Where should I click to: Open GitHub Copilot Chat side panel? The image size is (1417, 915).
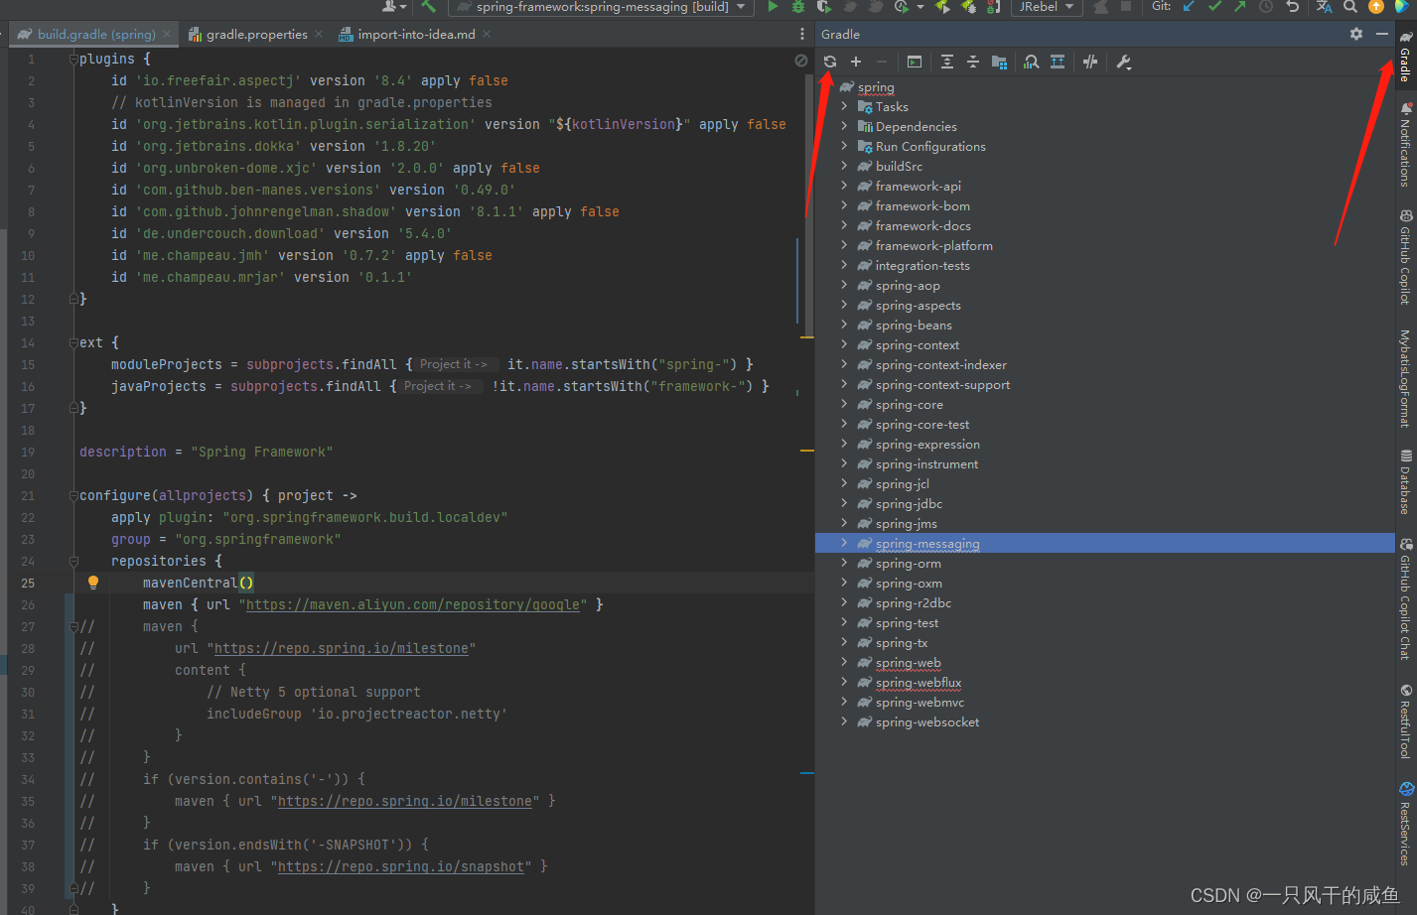point(1405,599)
